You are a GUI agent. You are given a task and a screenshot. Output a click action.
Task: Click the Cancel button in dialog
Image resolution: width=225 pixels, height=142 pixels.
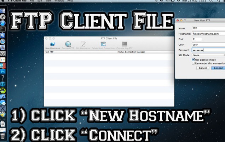(203, 68)
